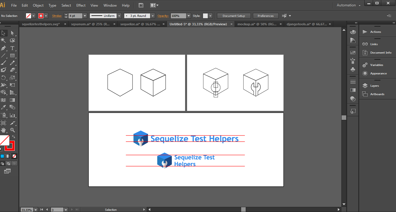Select the Selection tool arrow
Image resolution: width=396 pixels, height=212 pixels.
point(4,33)
